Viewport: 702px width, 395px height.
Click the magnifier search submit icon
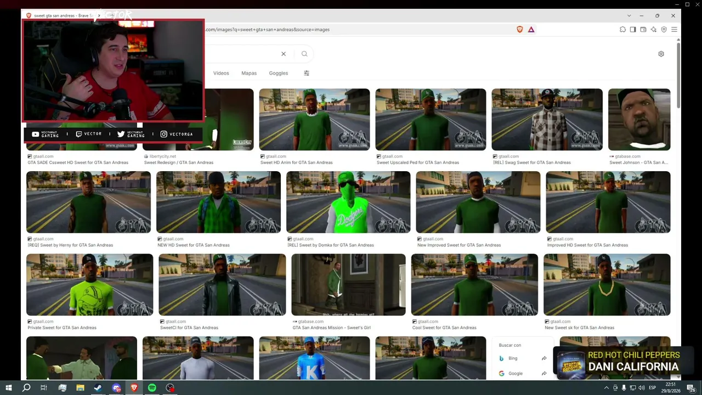coord(304,54)
